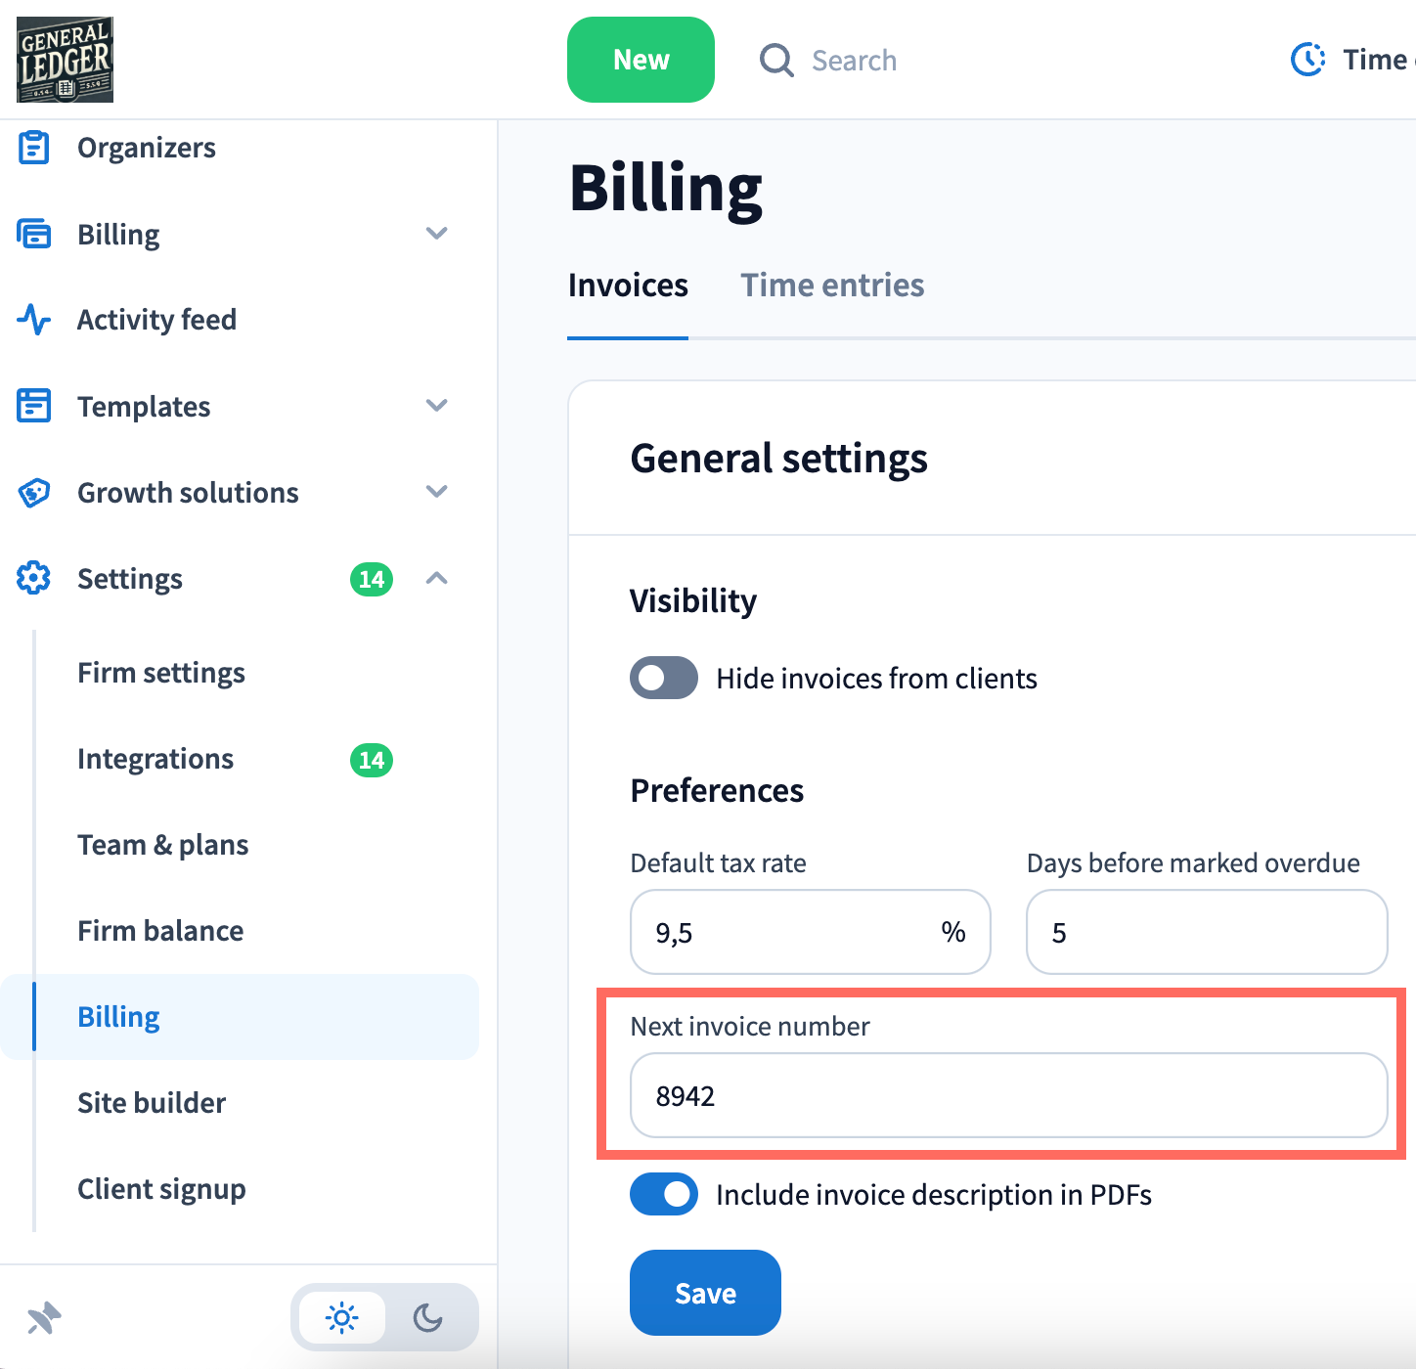Click the Settings gear icon
The height and width of the screenshot is (1369, 1416).
tap(34, 578)
